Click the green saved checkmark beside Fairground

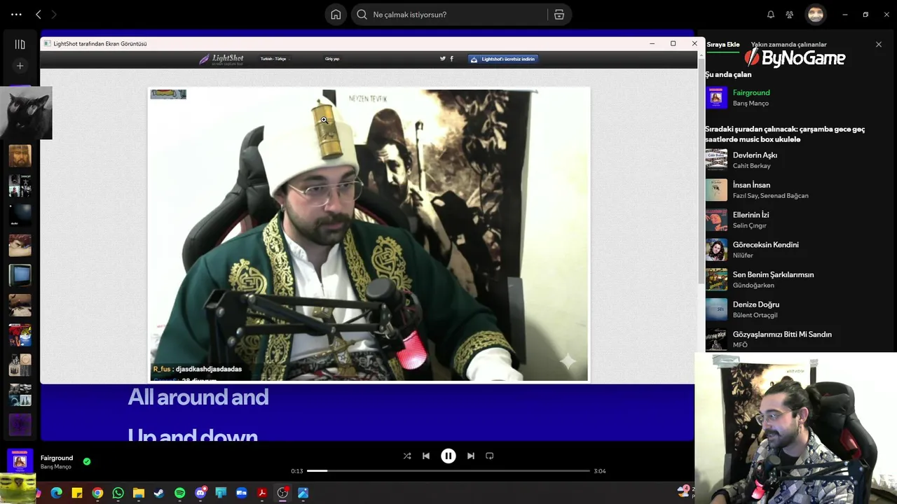pos(87,461)
